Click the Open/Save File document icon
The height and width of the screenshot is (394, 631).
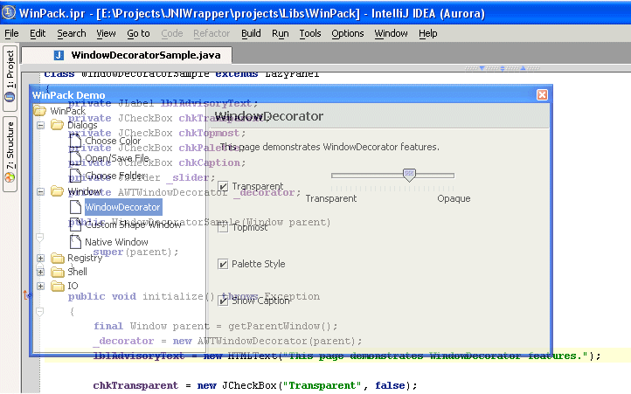[x=75, y=158]
